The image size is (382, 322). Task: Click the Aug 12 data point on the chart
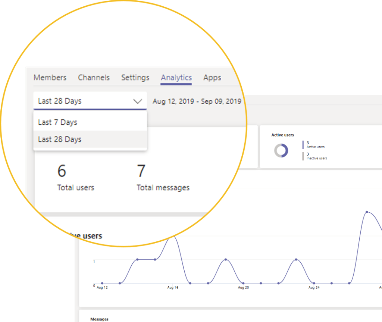click(x=102, y=283)
